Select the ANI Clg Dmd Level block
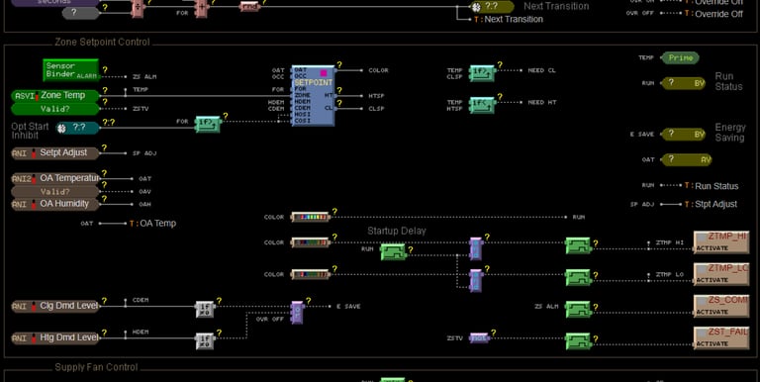The height and width of the screenshot is (382, 760). [x=55, y=306]
